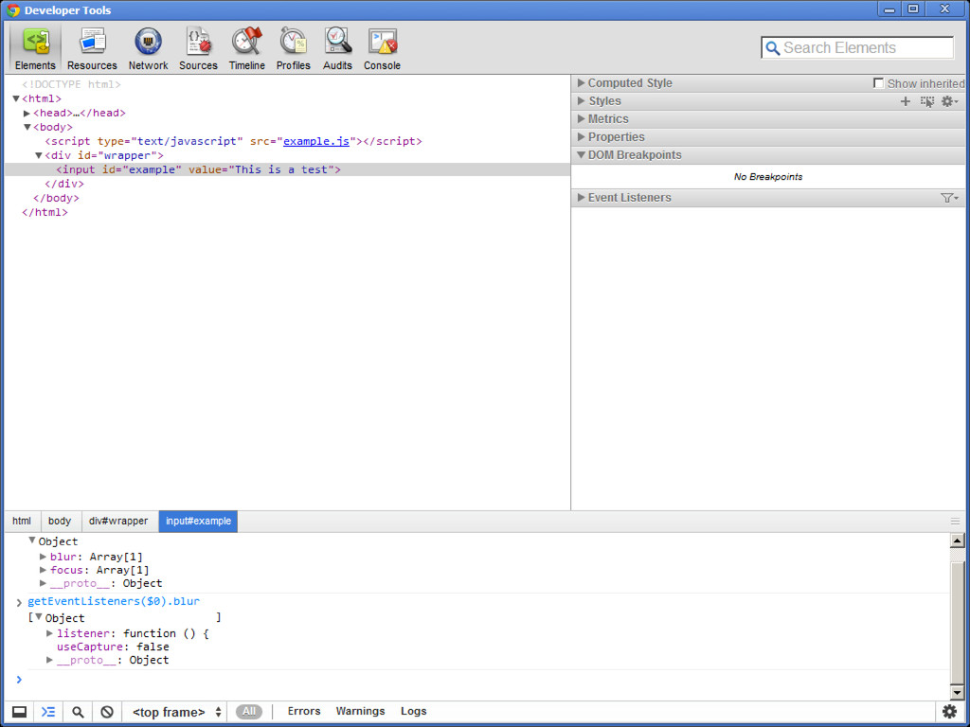
Task: Click the getEventListeners($0).blur command text
Action: click(x=114, y=601)
